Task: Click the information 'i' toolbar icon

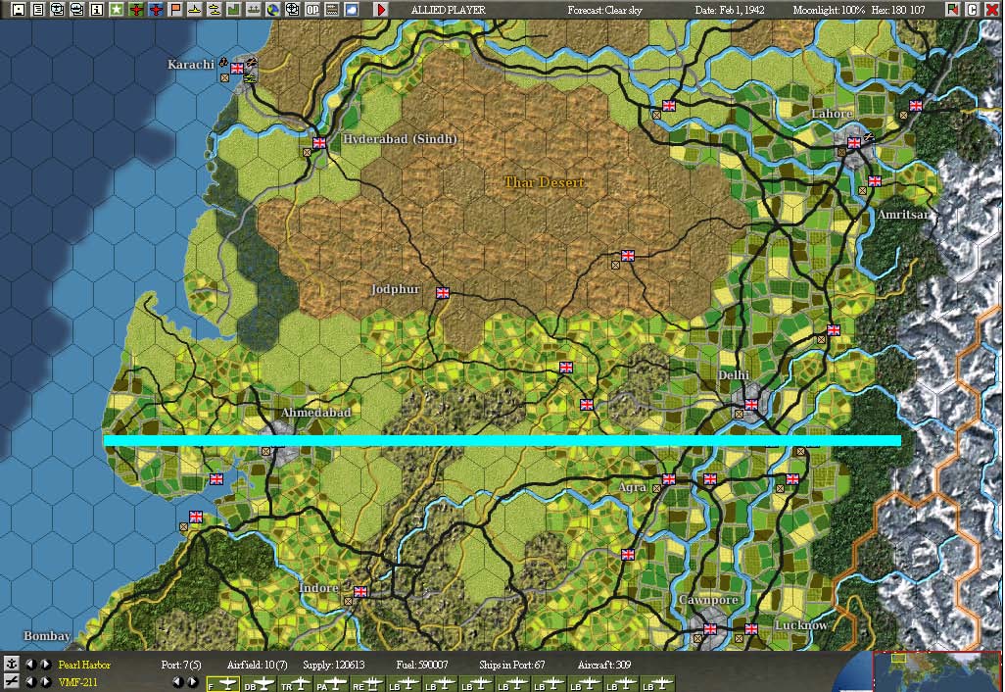Action: pyautogui.click(x=95, y=9)
